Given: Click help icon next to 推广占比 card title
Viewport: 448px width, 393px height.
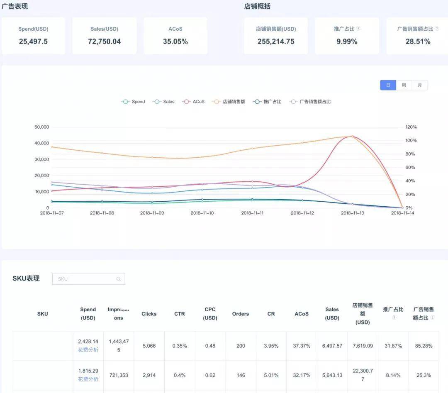Looking at the screenshot, I should 358,29.
